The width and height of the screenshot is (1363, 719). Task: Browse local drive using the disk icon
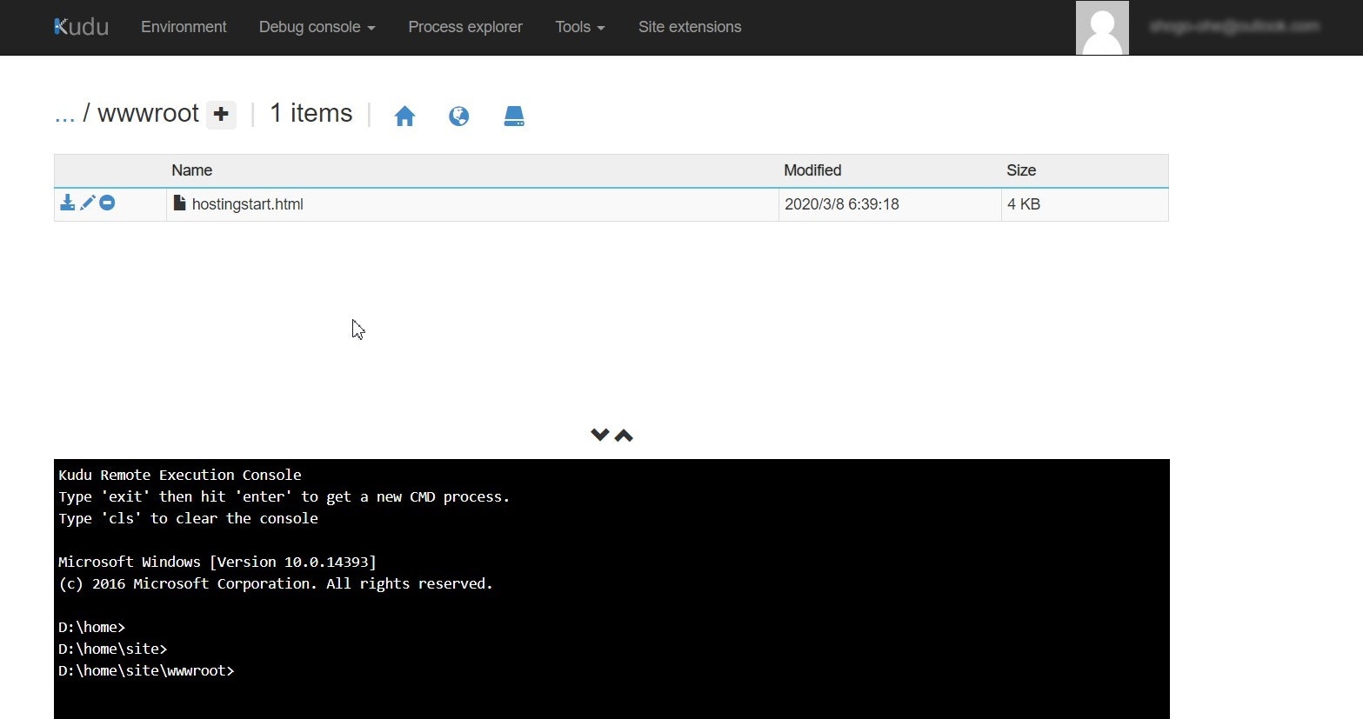click(513, 115)
